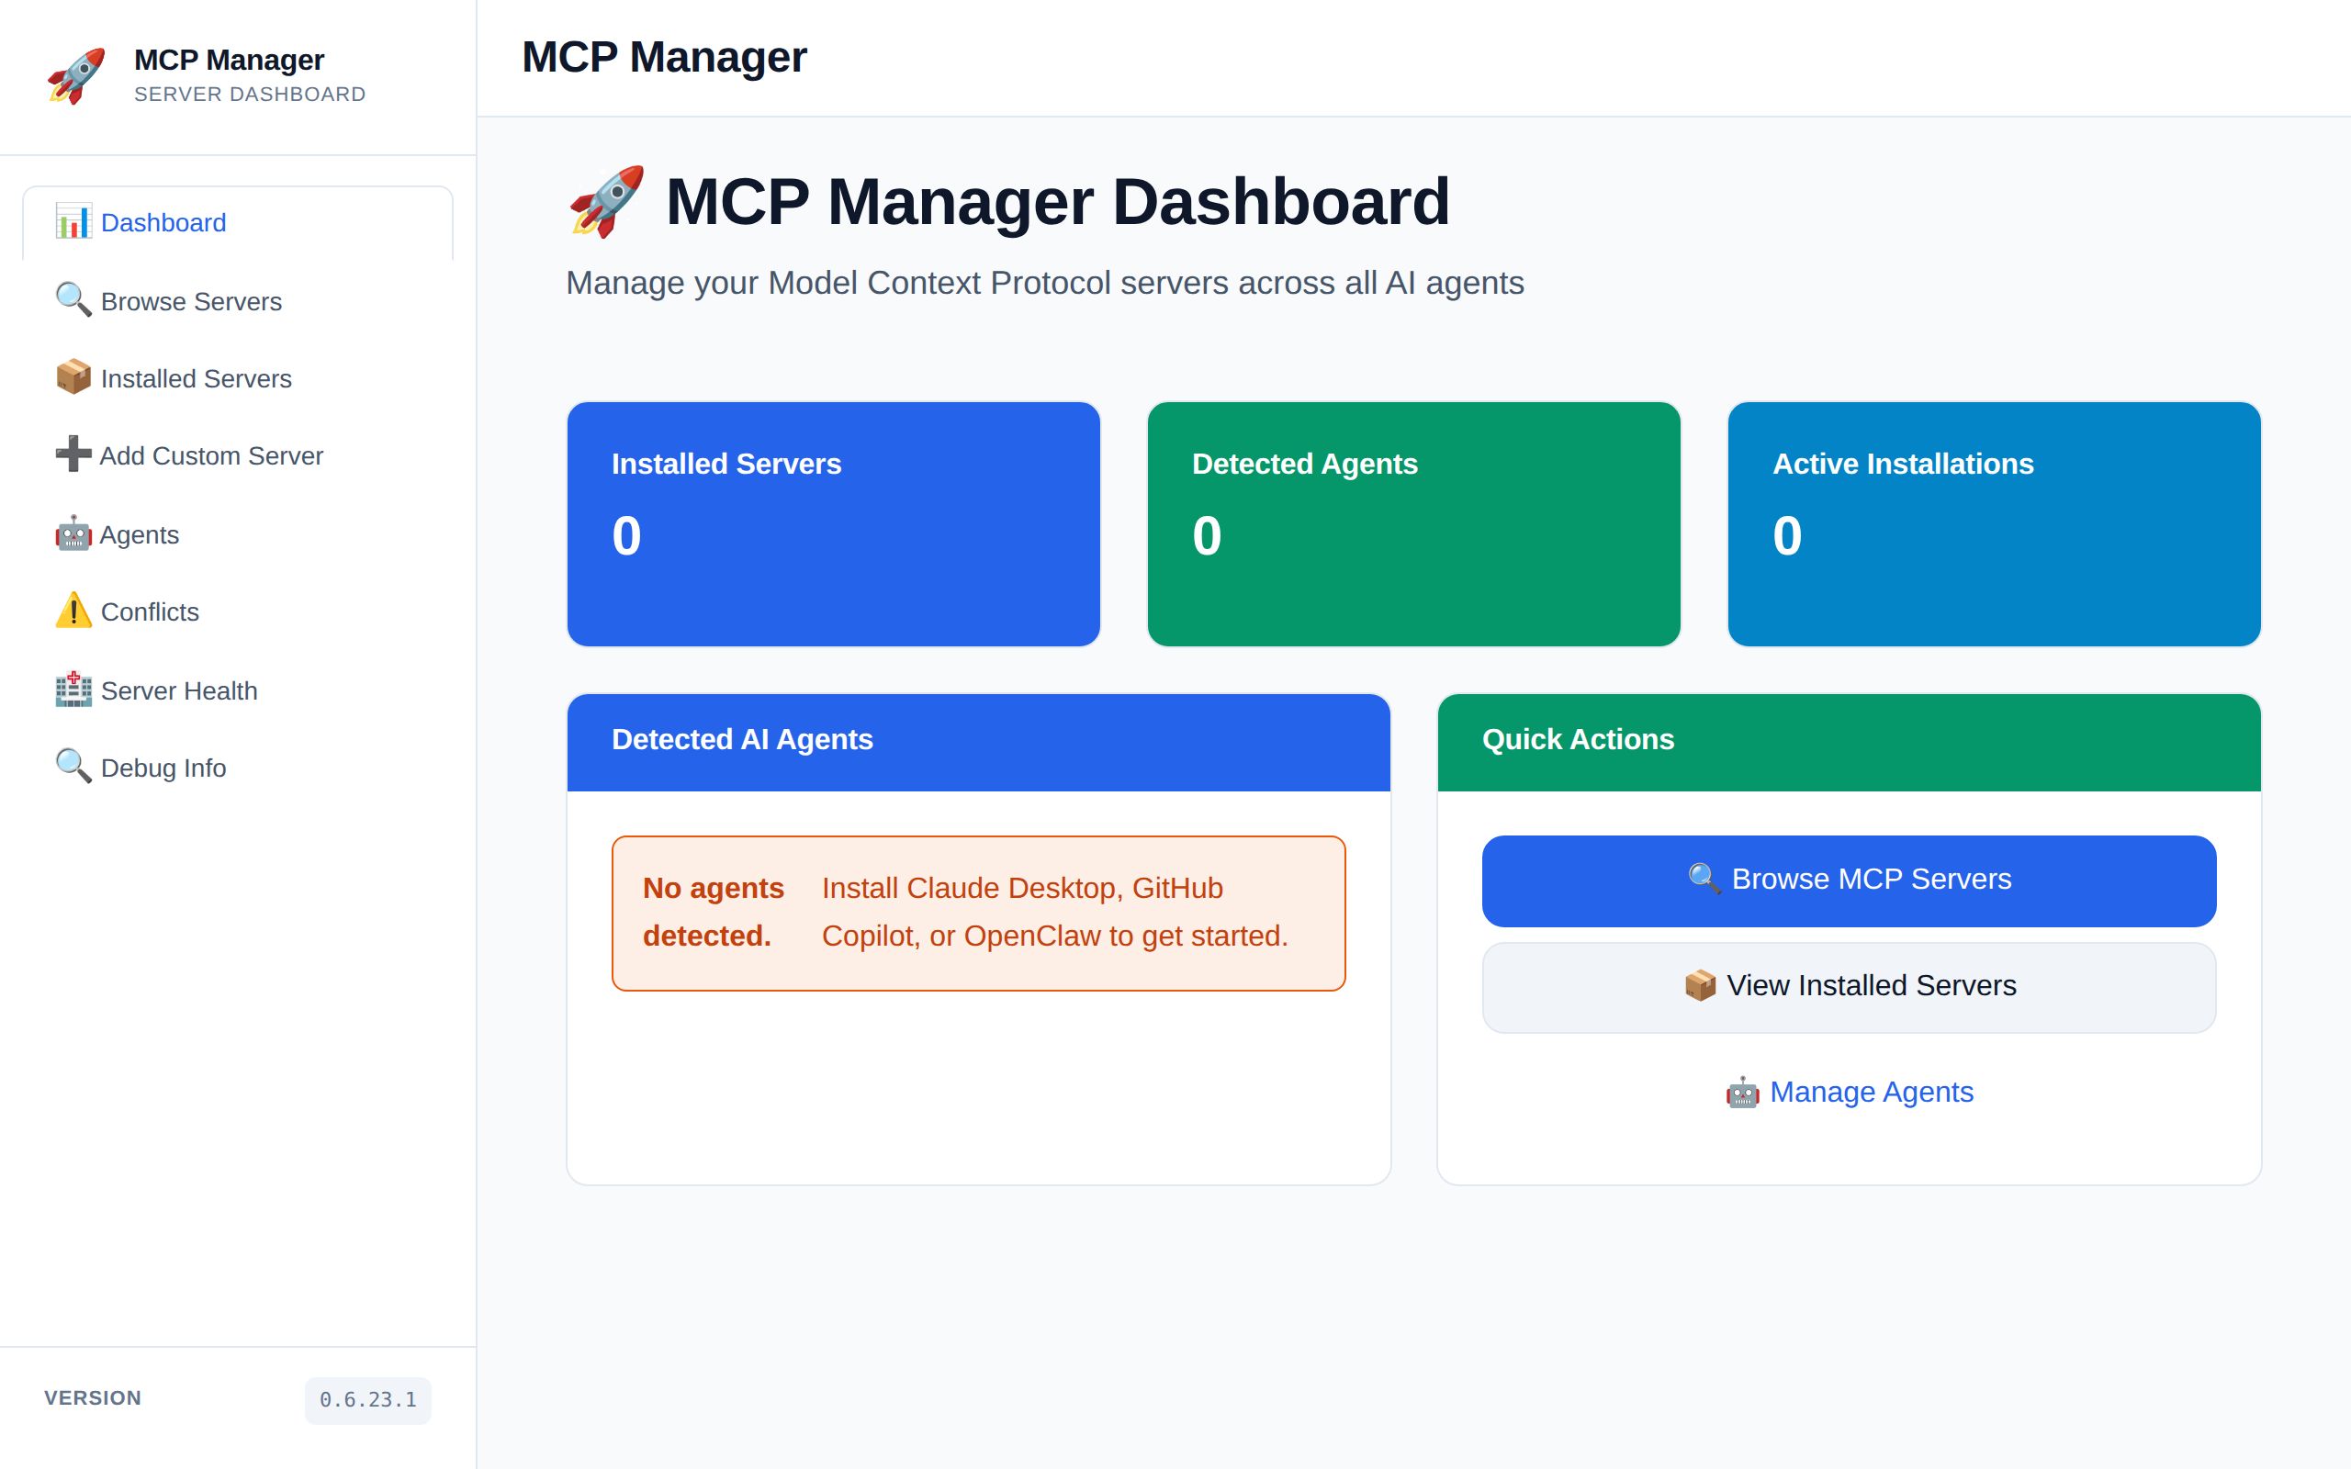Screen dimensions: 2351x1469
Task: Click the Quick Actions panel header
Action: point(1849,741)
